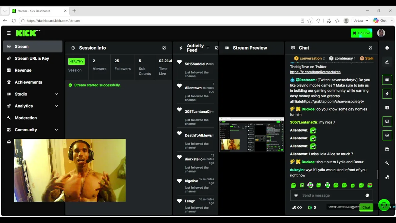Open the Achievements page
Image resolution: width=396 pixels, height=223 pixels.
click(x=33, y=82)
